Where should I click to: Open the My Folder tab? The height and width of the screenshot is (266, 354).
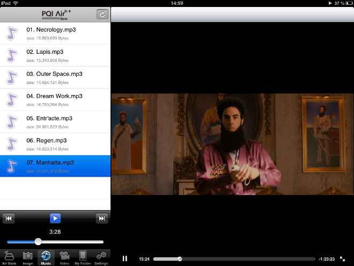click(83, 258)
